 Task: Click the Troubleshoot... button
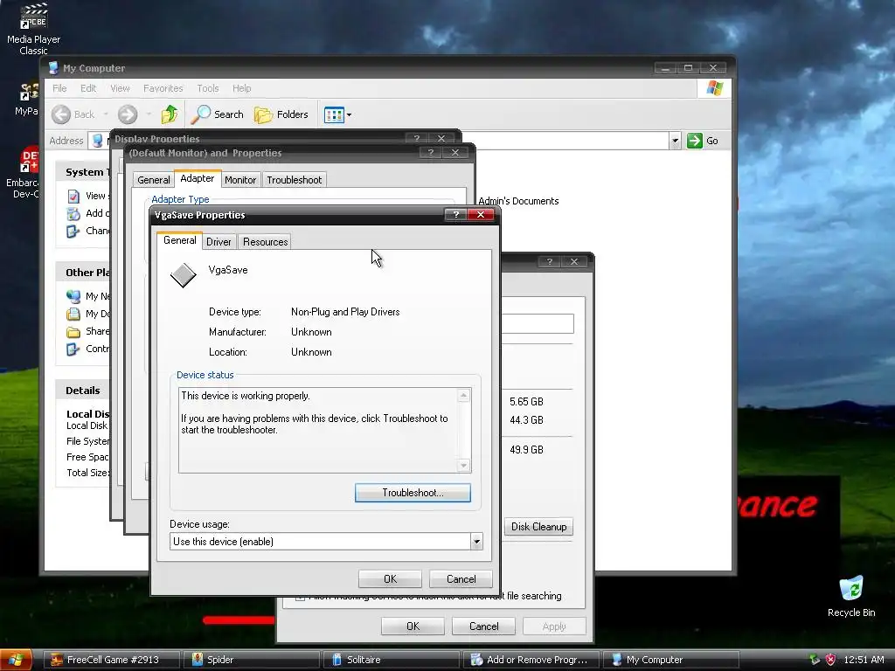click(413, 493)
